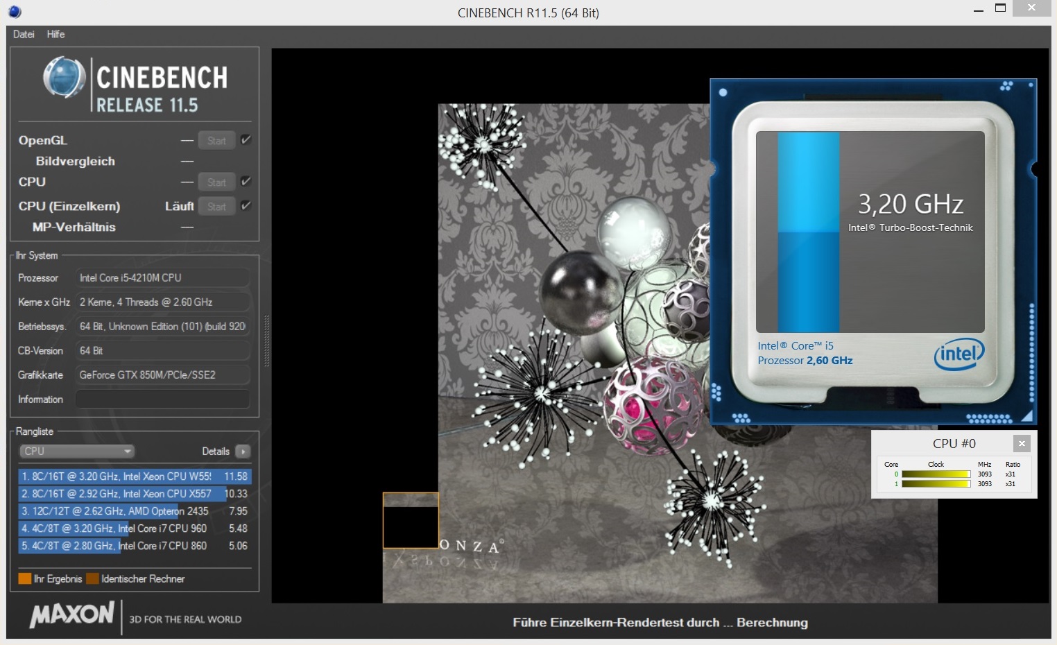Start the CPU benchmark
Screen dimensions: 1057x645
point(216,182)
